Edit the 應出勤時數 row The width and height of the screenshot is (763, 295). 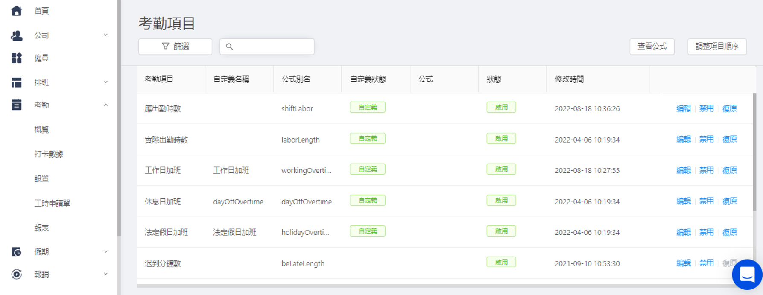[x=684, y=108]
